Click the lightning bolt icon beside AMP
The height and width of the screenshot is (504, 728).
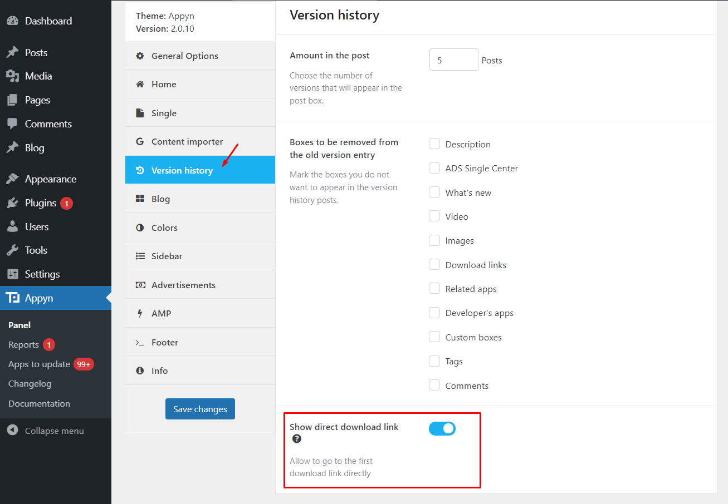click(140, 313)
